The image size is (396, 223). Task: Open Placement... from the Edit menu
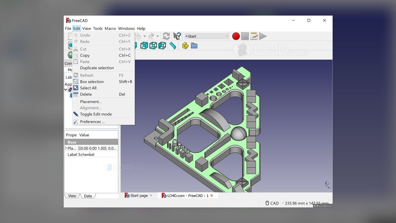click(x=103, y=102)
